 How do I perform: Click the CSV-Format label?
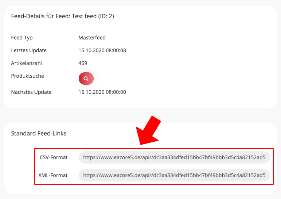pos(54,157)
